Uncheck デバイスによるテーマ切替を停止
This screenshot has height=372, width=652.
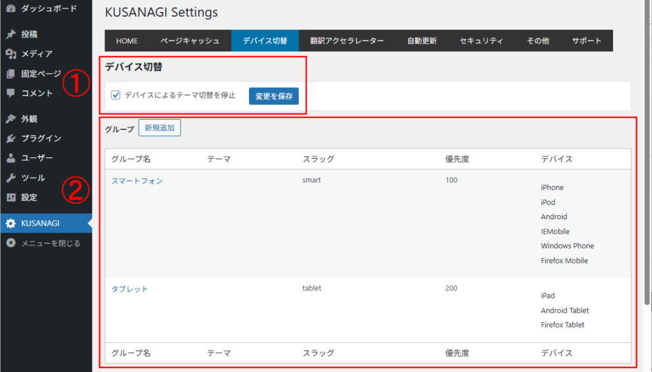tap(116, 94)
